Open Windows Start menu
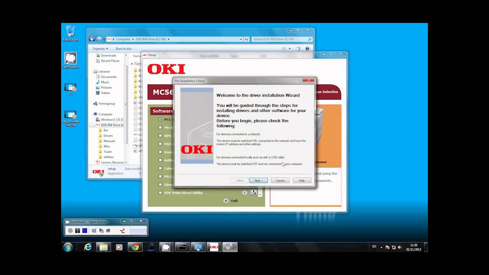489x275 pixels. (68, 247)
